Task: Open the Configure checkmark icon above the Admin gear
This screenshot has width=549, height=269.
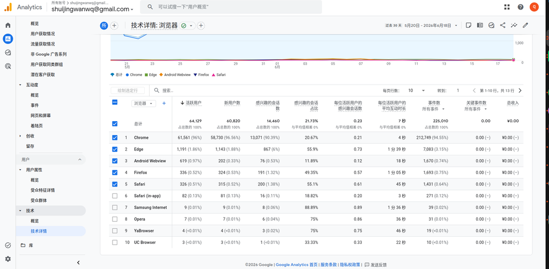Action: pos(8,245)
